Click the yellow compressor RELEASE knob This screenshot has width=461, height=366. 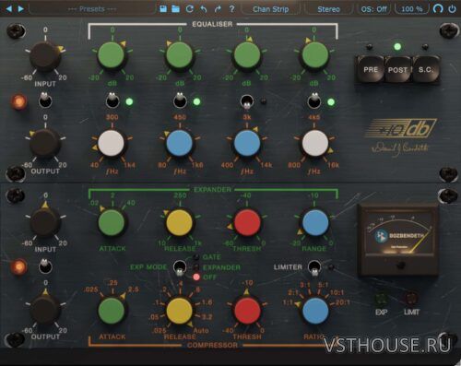tap(180, 311)
